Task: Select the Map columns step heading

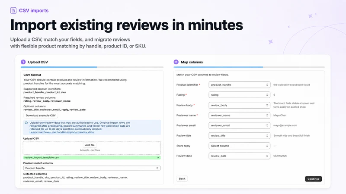Action: tap(192, 62)
